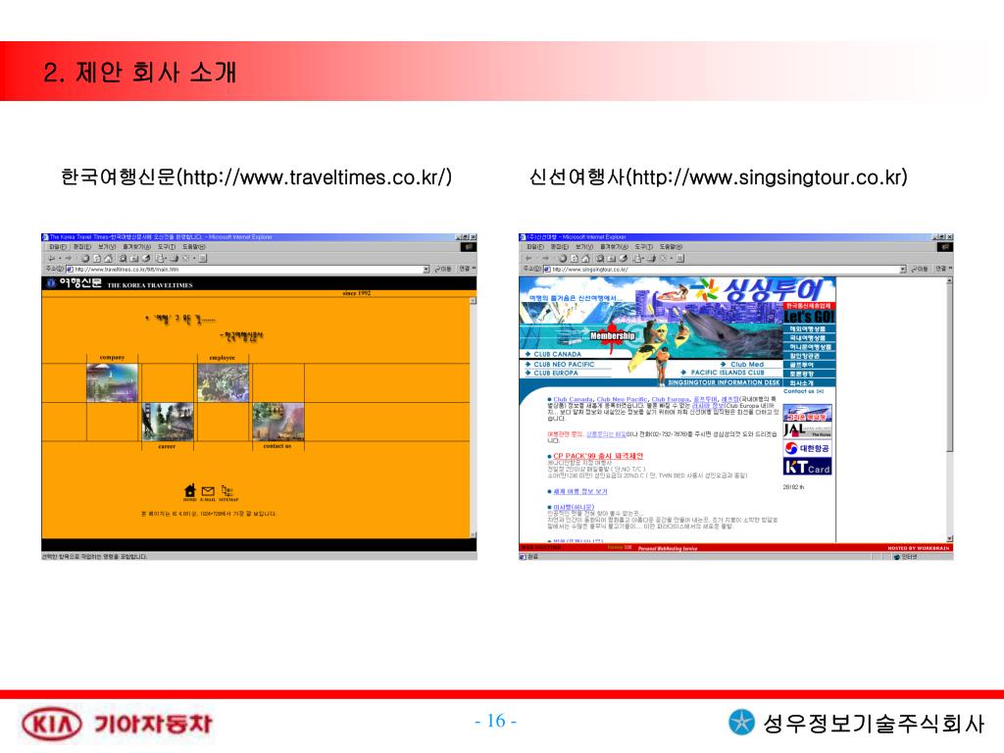Viewport: 1004px width, 753px height.
Task: Click 여행신문 logo in traveltimes header
Action: (x=80, y=282)
